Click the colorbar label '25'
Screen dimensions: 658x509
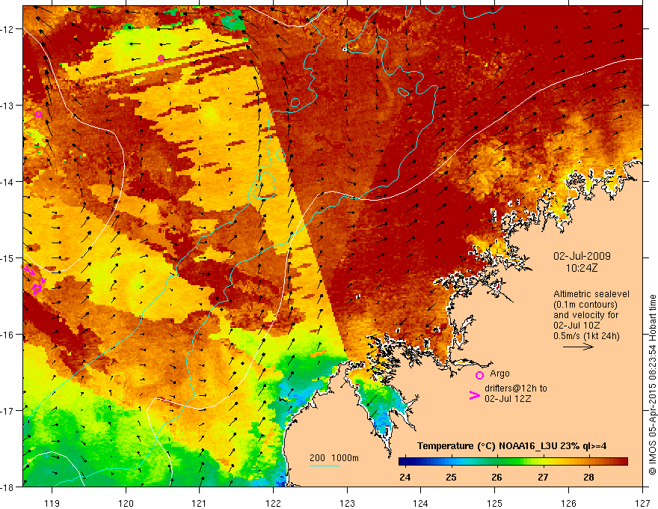coord(451,477)
